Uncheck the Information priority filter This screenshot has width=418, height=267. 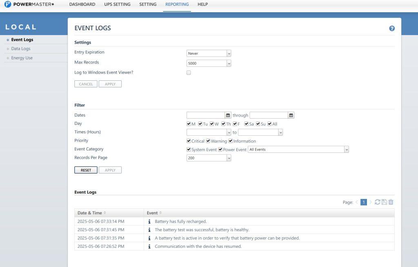231,141
